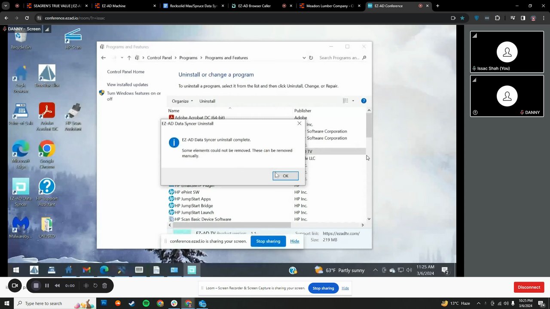Open the HP Support Assistant desktop icon
Viewport: 550px width, 309px height.
click(x=47, y=192)
